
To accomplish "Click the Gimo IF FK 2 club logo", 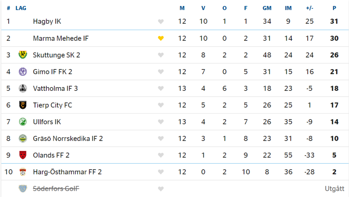I will 23,72.
